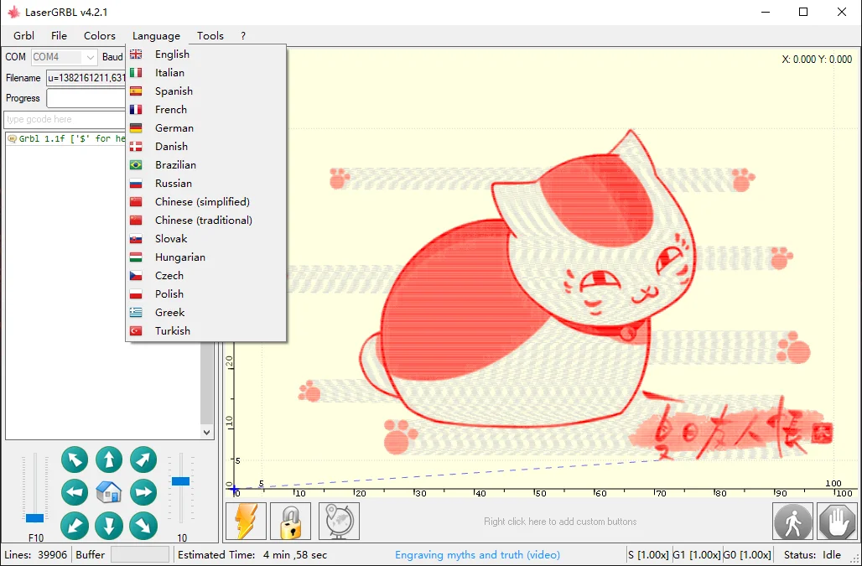
Task: Choose Danish in the Language menu
Action: click(205, 146)
